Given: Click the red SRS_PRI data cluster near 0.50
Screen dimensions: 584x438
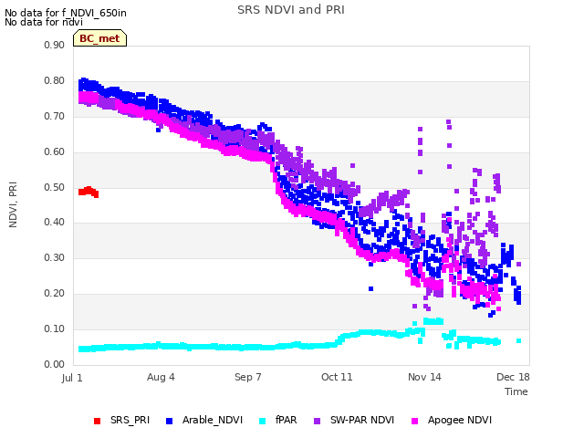Looking at the screenshot, I should click(x=89, y=192).
